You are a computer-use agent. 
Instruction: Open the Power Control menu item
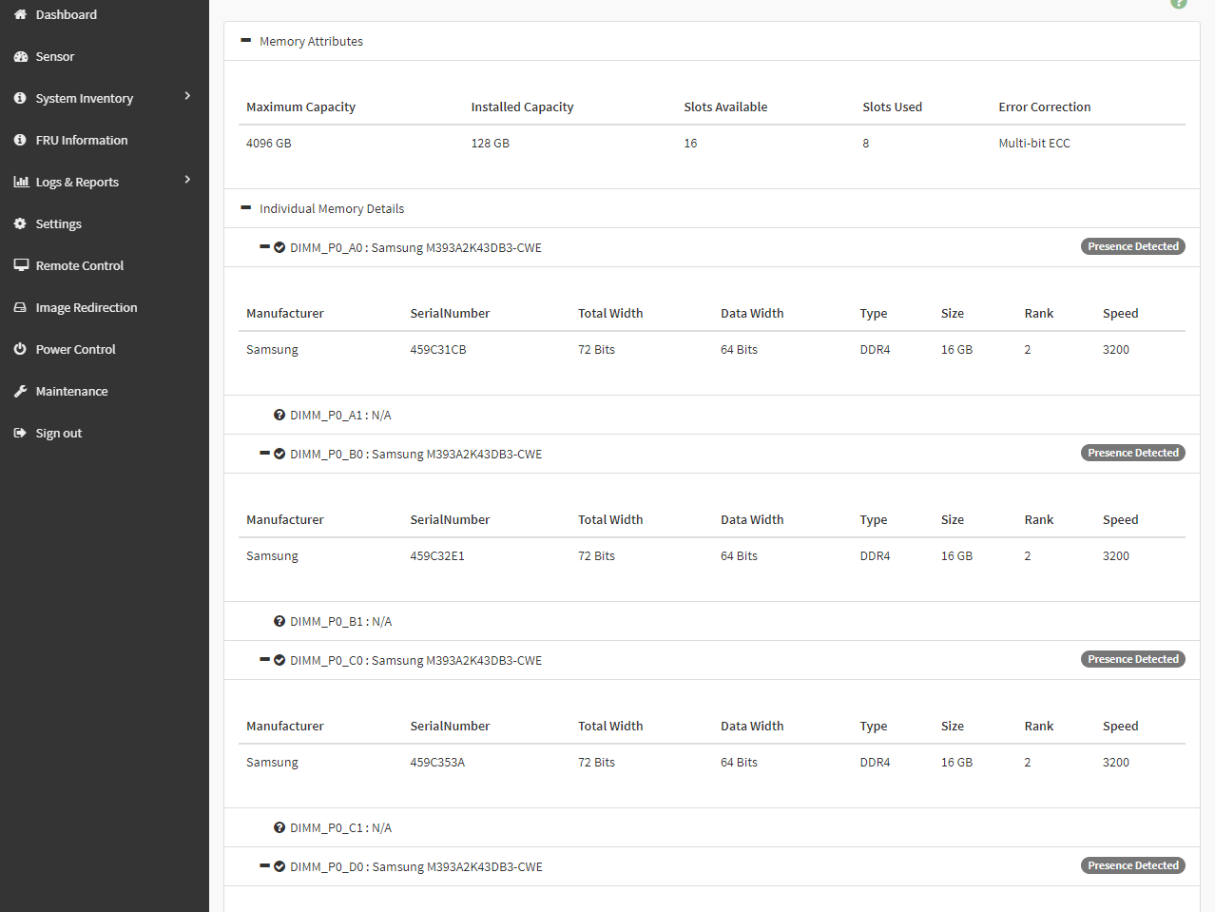(105, 349)
